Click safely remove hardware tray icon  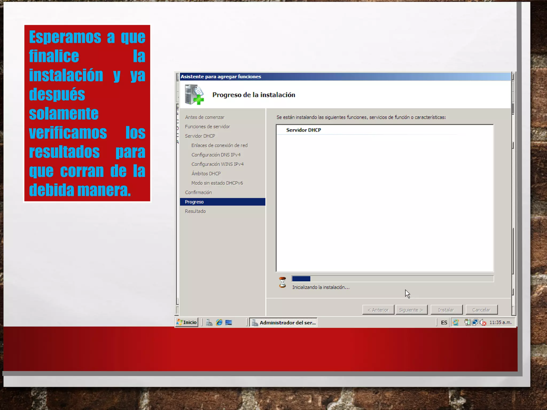click(x=467, y=322)
